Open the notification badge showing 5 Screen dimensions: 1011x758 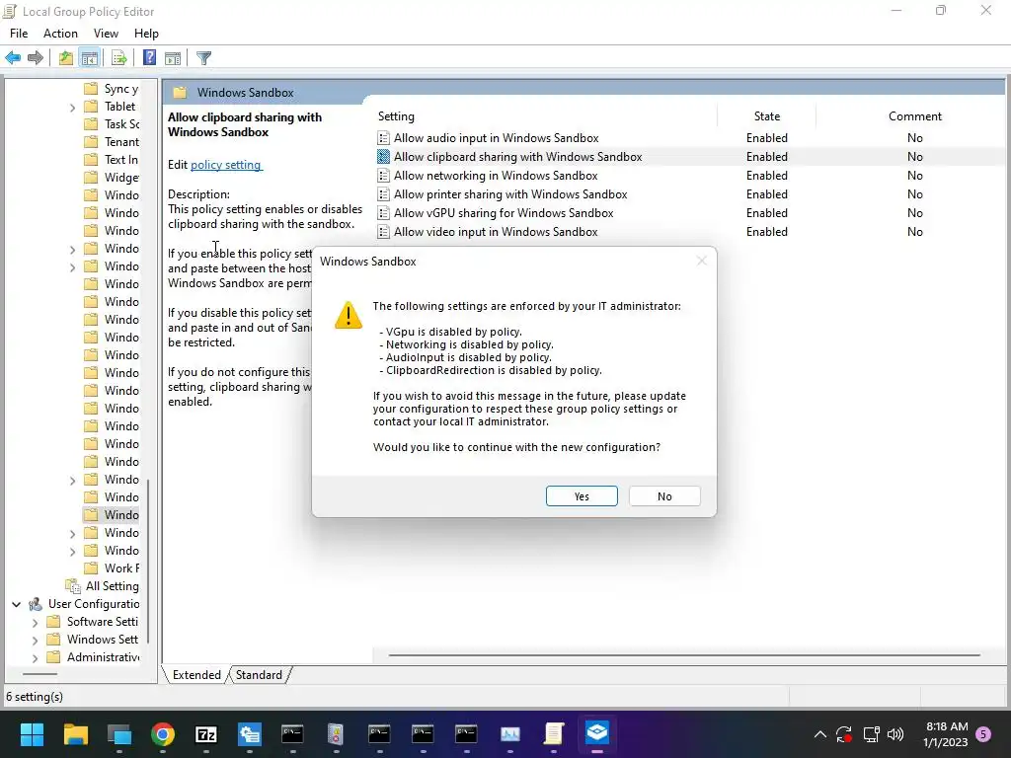[983, 734]
